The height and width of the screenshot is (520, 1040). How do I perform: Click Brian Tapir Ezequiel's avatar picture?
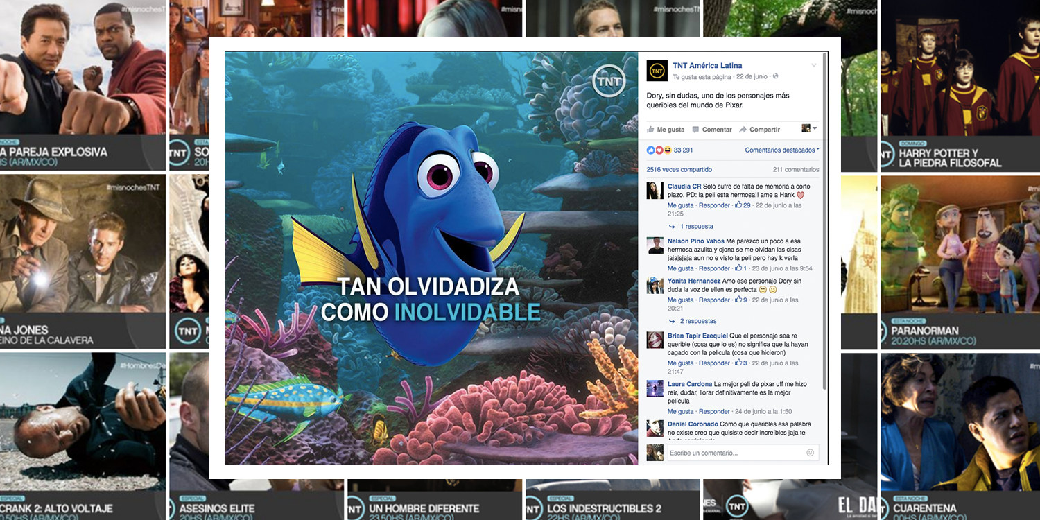click(x=655, y=340)
